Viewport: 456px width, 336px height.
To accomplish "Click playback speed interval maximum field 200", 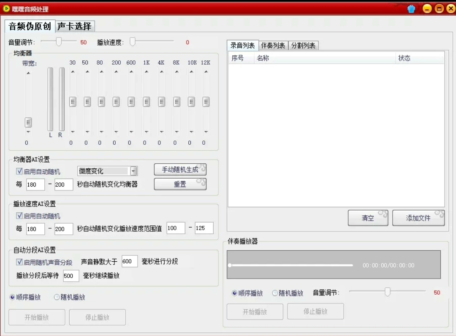I will coord(64,229).
